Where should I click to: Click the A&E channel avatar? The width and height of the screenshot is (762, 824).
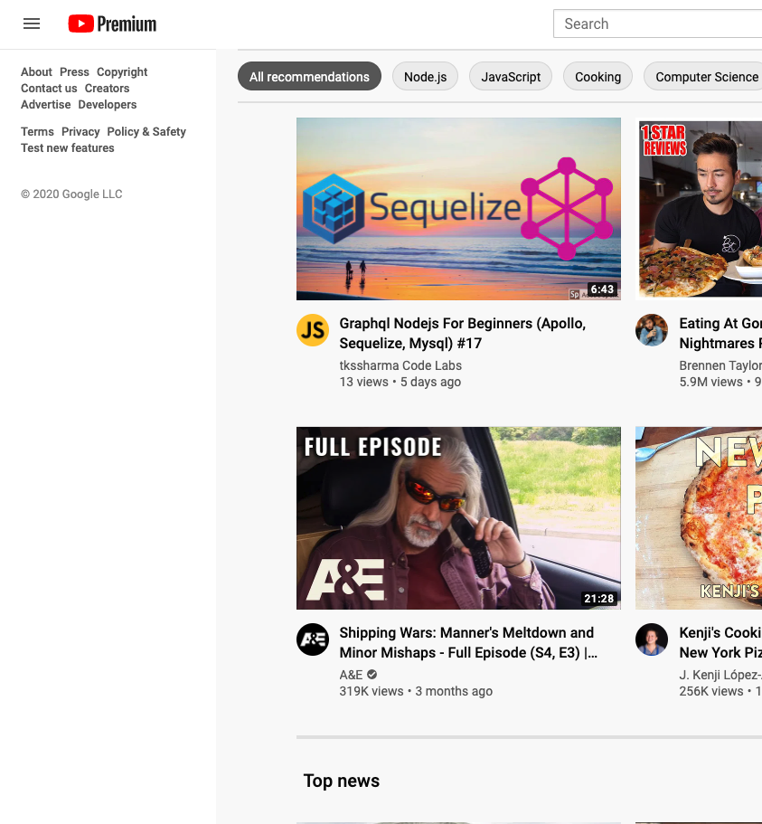313,639
